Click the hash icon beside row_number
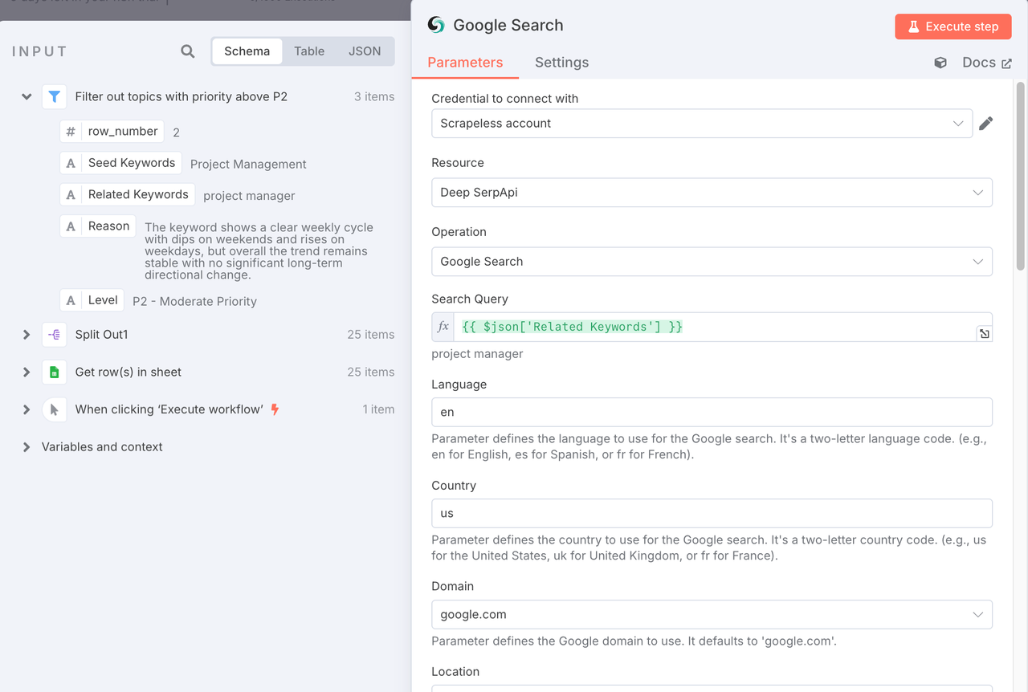The height and width of the screenshot is (692, 1028). point(71,131)
